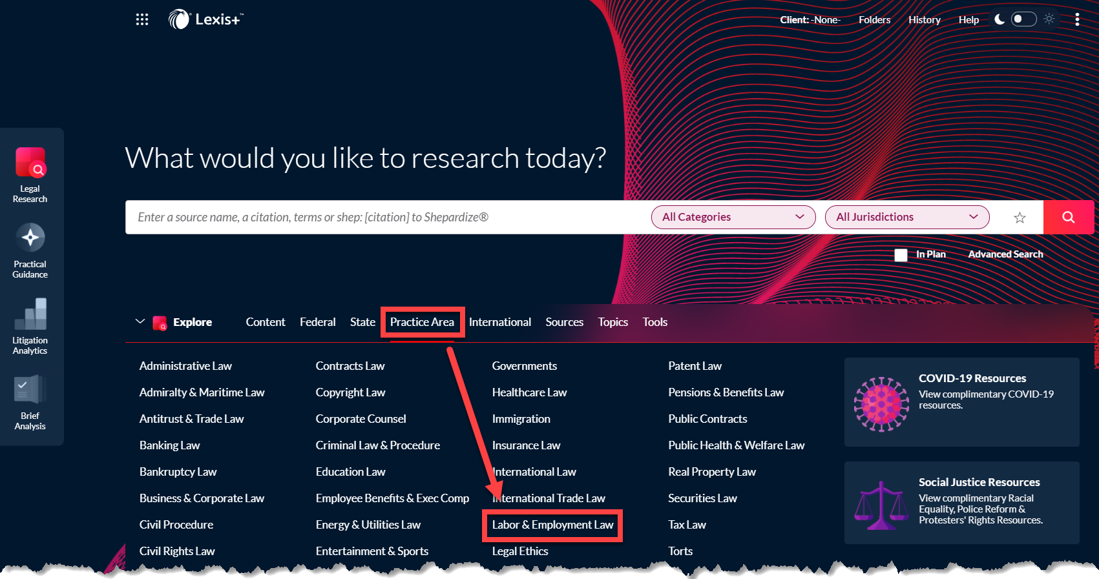Open the product switcher grid icon
The height and width of the screenshot is (579, 1099).
[142, 19]
